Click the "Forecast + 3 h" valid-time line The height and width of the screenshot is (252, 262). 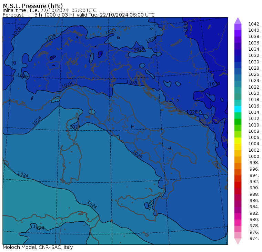[x=79, y=15]
